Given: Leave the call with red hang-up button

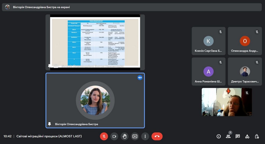Looking at the screenshot, I should [157, 136].
